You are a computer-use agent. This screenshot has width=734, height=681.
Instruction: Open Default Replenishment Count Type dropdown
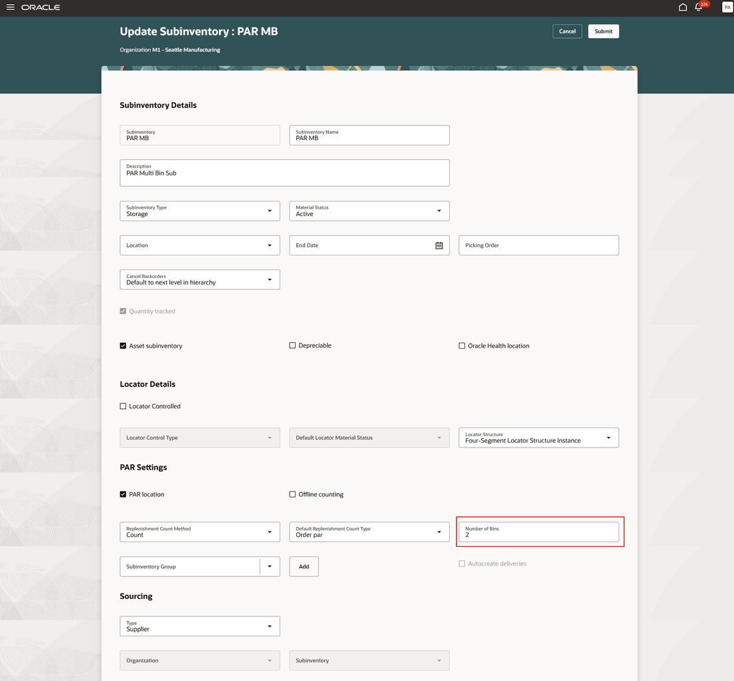pyautogui.click(x=370, y=532)
